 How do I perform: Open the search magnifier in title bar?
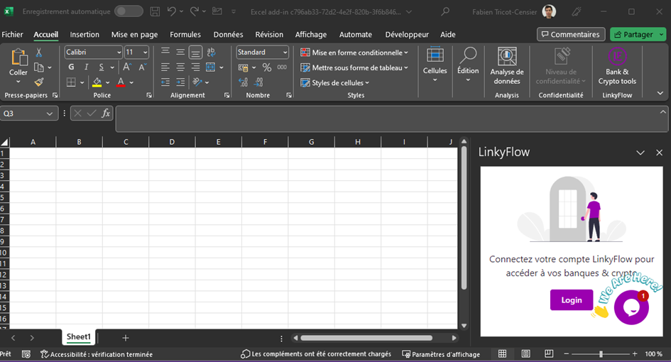(445, 11)
